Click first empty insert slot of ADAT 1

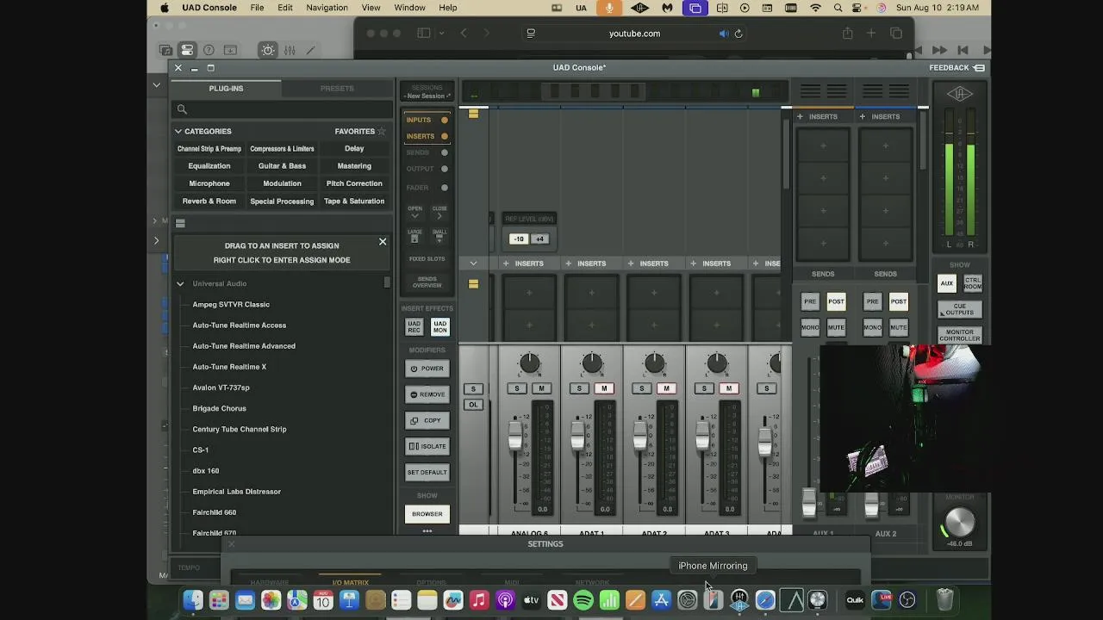click(592, 293)
